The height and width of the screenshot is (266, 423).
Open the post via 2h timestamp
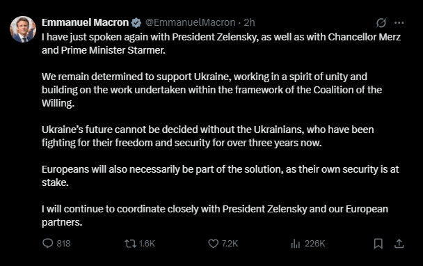(x=249, y=22)
